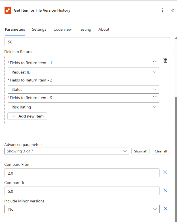Click the Clear all button
Viewport: 177px width, 222px height.
161,151
